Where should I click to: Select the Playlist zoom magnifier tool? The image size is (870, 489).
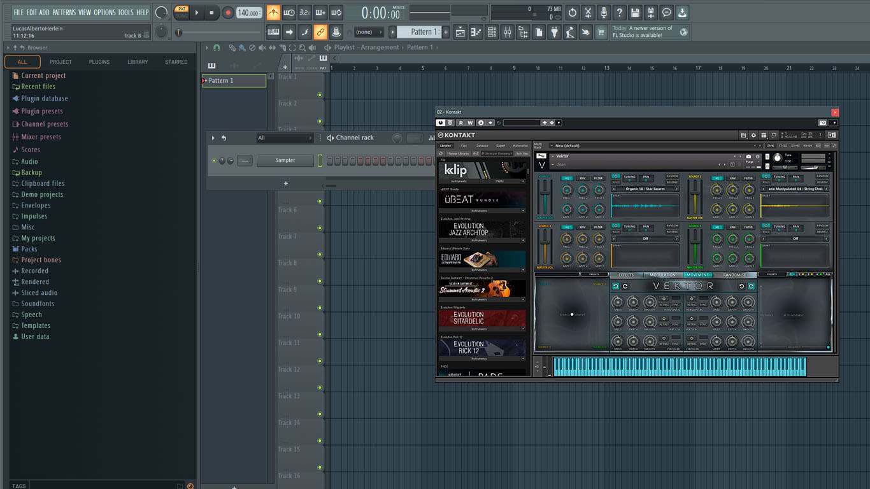click(302, 48)
